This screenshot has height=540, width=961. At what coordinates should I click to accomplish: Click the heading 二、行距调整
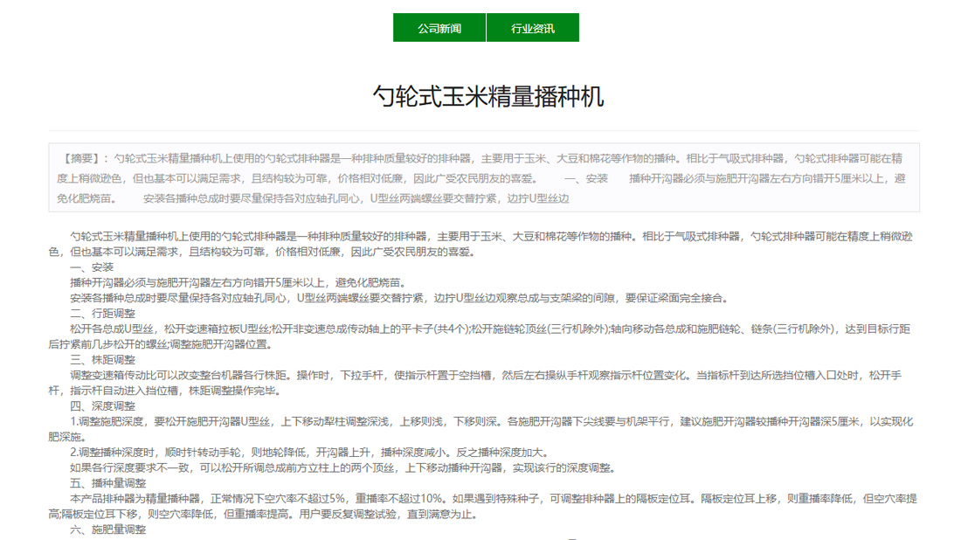[103, 313]
